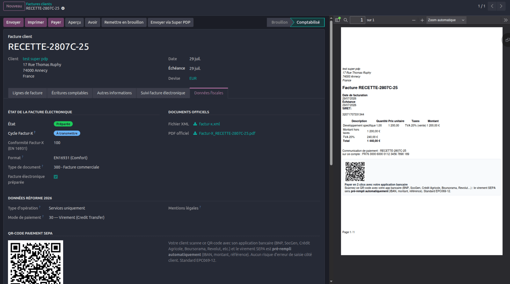Select the Comptabilisé status stage
The image size is (510, 284).
tap(308, 22)
